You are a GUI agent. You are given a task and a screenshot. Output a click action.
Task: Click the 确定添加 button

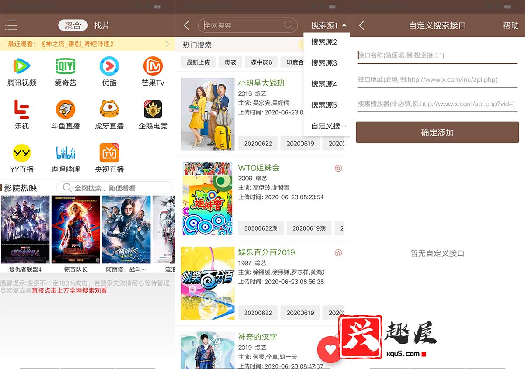coord(437,132)
